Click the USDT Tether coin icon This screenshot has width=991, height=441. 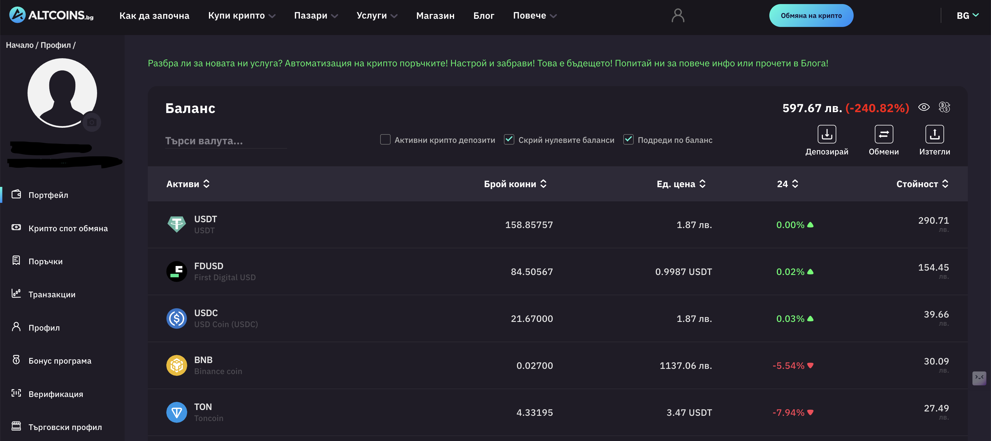tap(176, 224)
